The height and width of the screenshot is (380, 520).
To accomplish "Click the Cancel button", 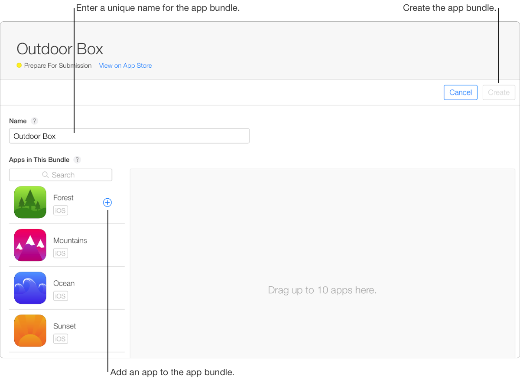I will click(460, 92).
